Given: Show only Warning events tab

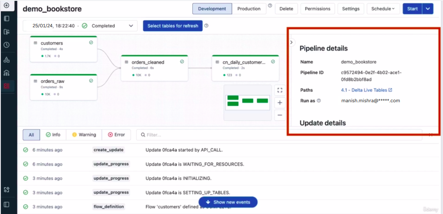Looking at the screenshot, I should click(84, 135).
